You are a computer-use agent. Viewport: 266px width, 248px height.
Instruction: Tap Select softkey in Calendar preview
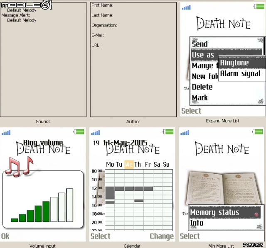pyautogui.click(x=101, y=236)
